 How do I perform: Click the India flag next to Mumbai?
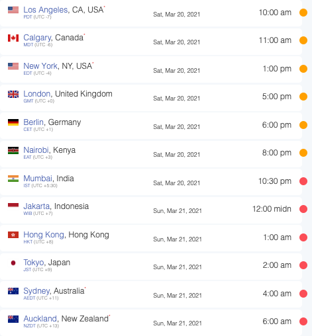13,179
